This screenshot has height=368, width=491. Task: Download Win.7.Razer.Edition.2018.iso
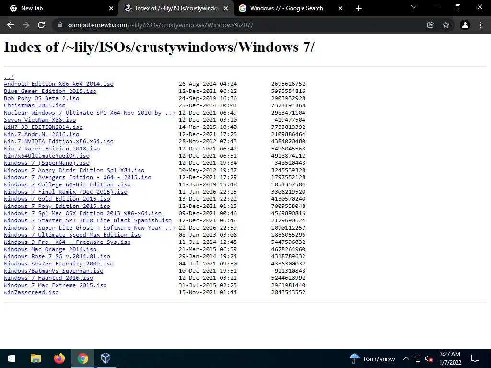[x=52, y=149]
